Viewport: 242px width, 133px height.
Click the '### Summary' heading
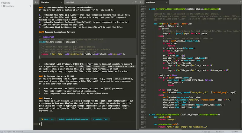(x=45, y=98)
